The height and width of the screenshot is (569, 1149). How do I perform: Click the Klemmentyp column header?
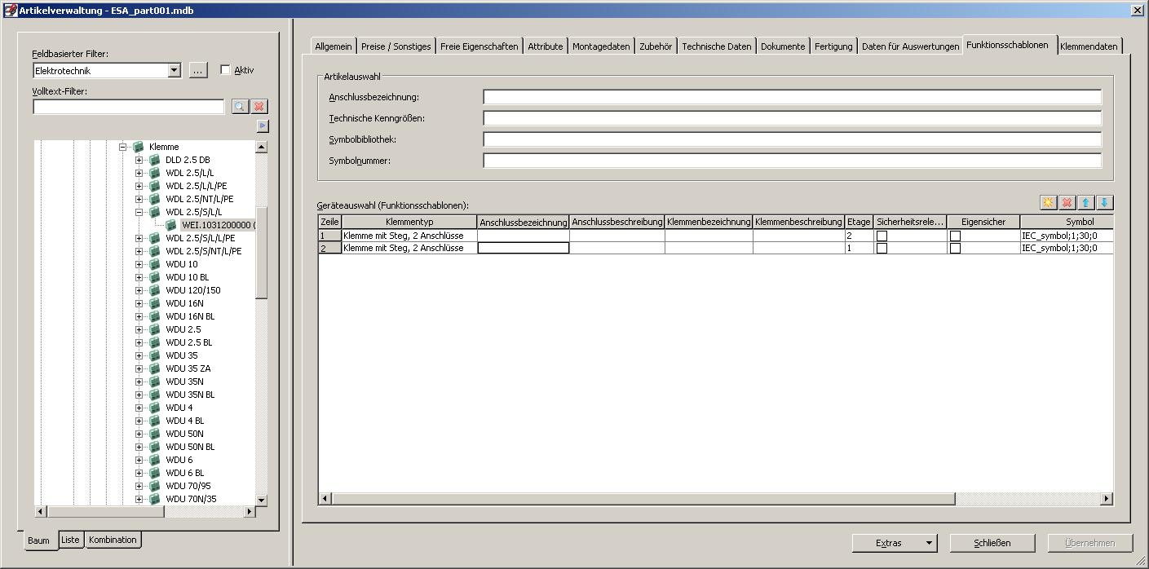click(409, 222)
